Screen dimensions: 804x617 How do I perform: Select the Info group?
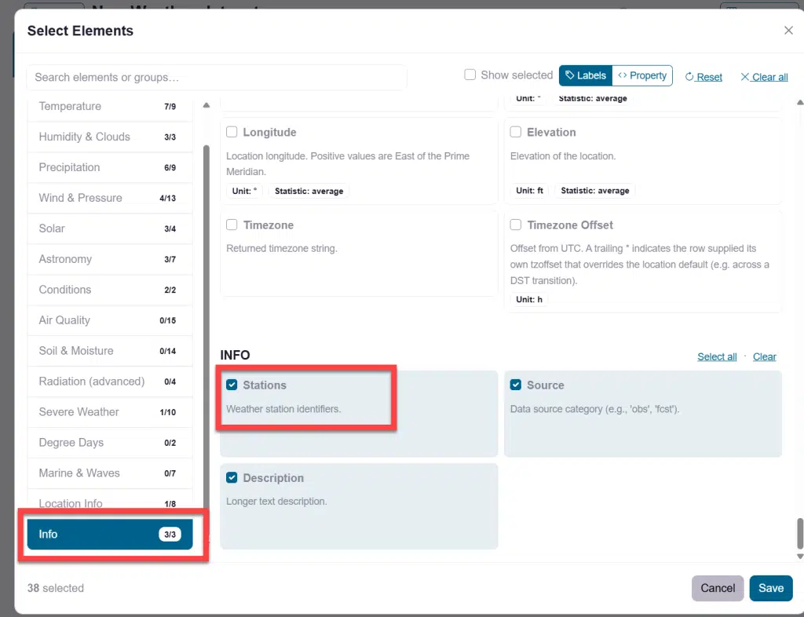(110, 534)
